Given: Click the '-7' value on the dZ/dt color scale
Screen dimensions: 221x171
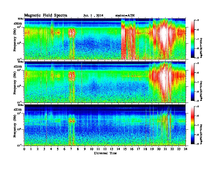Looking at the screenshot, I should pyautogui.click(x=198, y=125).
